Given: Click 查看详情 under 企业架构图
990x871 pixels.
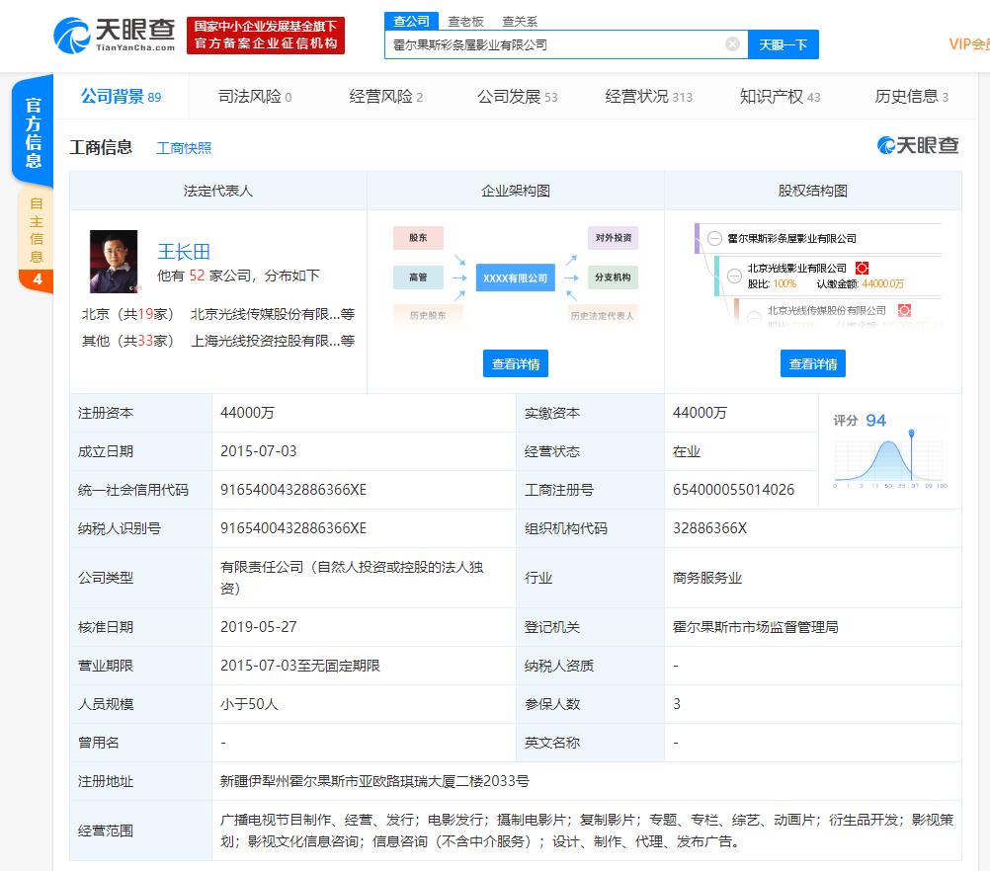Looking at the screenshot, I should coord(515,363).
